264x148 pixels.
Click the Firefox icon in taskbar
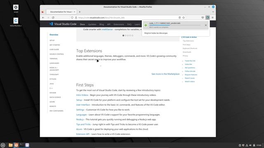[x=16, y=145]
